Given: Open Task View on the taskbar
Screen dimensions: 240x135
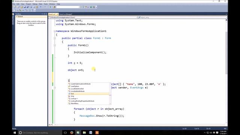Looking at the screenshot, I should coord(65,132).
